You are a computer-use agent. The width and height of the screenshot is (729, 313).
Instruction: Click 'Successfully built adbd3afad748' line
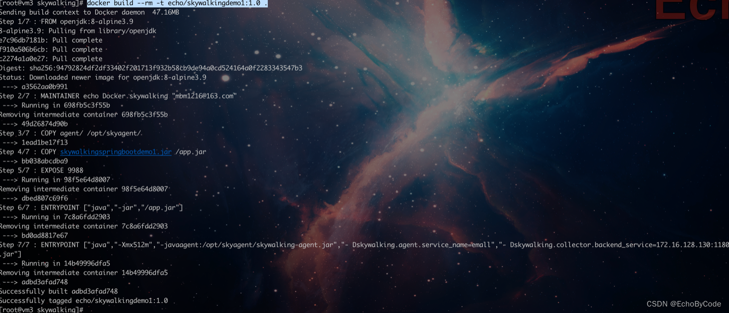(59, 291)
